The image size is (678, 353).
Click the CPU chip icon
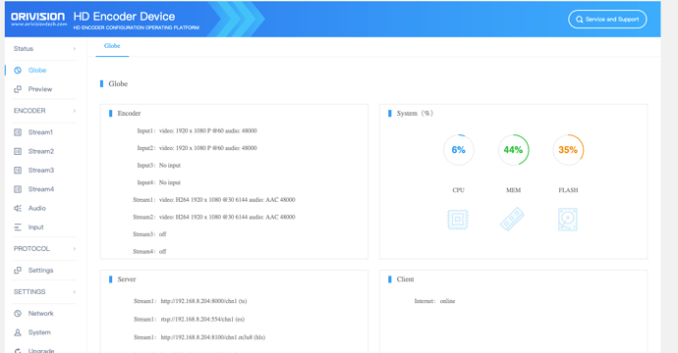[458, 220]
